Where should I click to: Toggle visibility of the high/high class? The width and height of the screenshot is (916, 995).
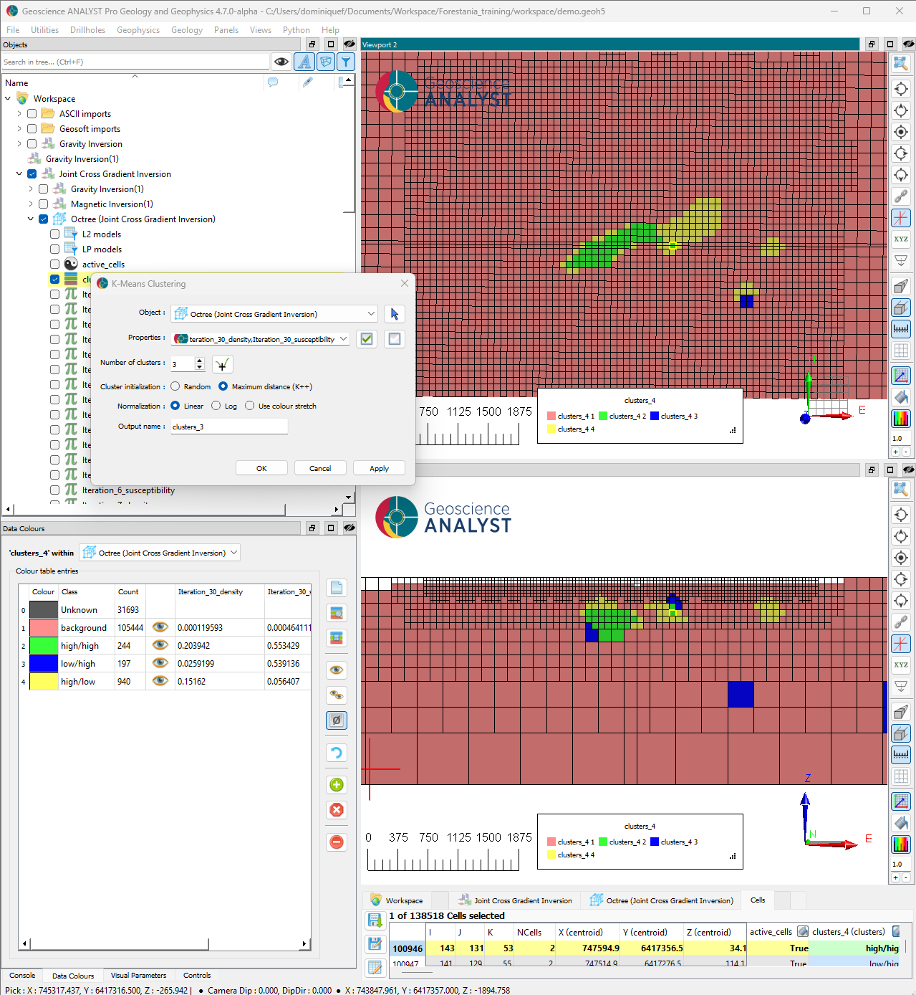pyautogui.click(x=160, y=645)
